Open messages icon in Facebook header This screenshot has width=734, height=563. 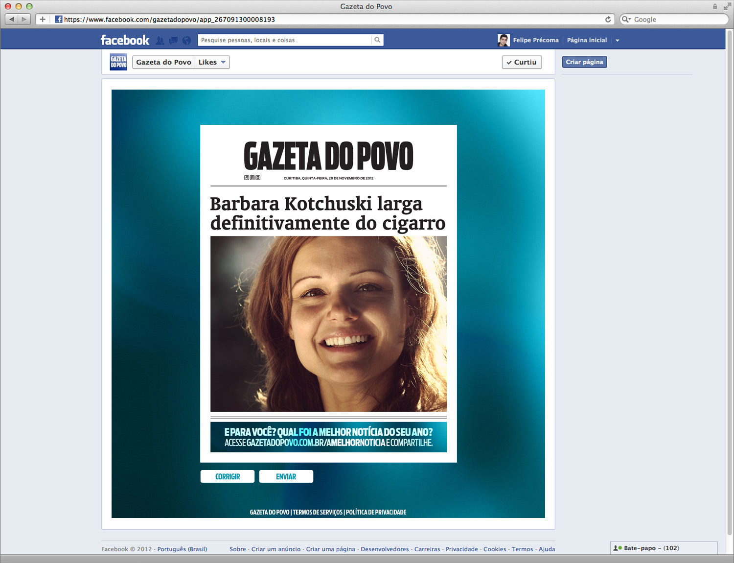pyautogui.click(x=173, y=41)
